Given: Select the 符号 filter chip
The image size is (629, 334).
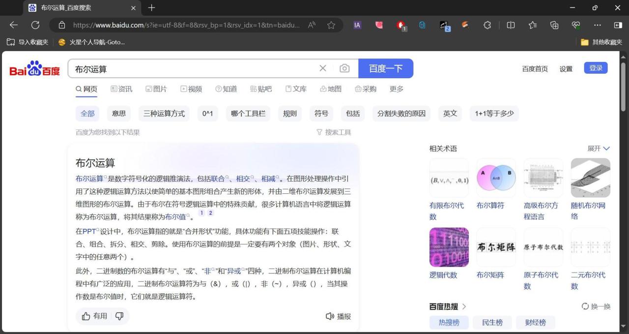Looking at the screenshot, I should tap(321, 114).
